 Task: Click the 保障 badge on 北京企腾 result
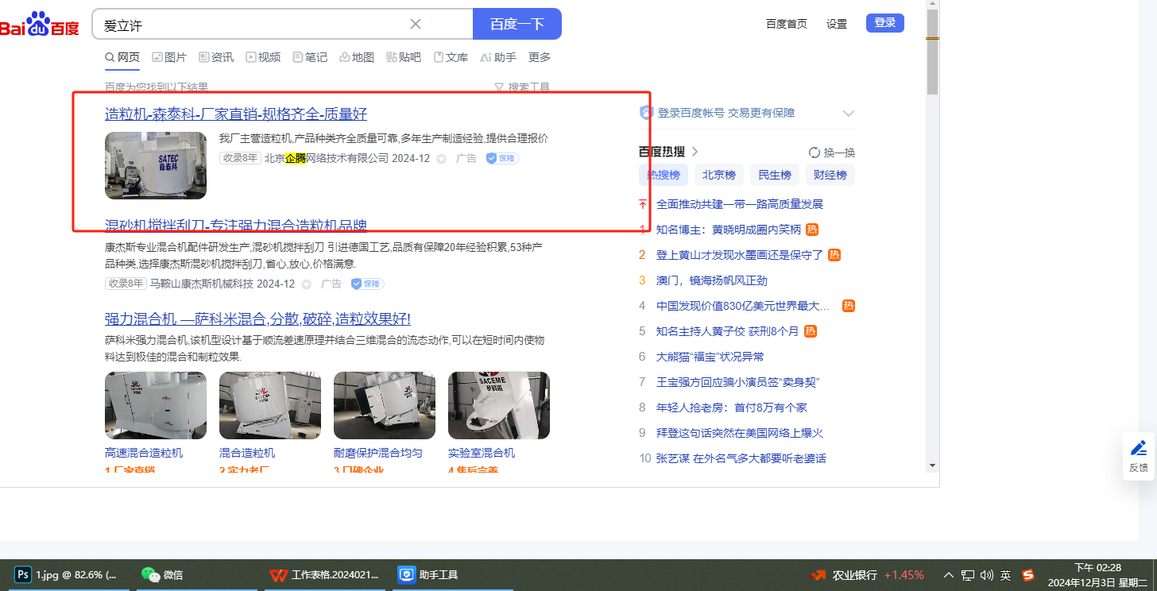[x=502, y=158]
